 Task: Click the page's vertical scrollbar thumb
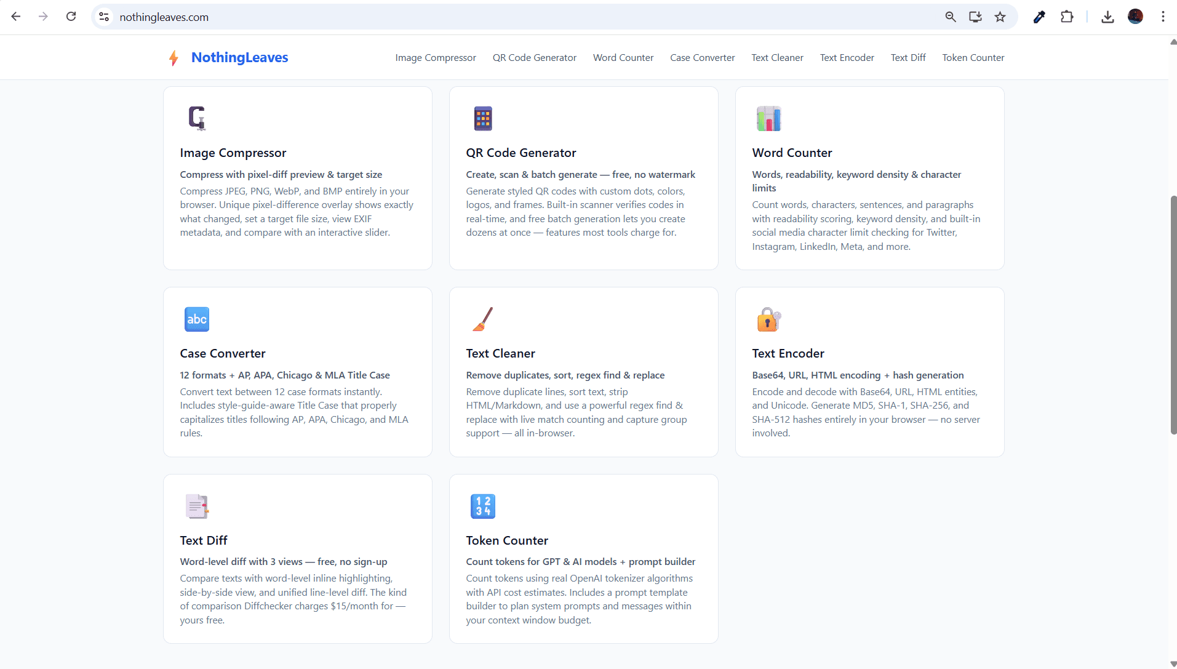tap(1173, 314)
